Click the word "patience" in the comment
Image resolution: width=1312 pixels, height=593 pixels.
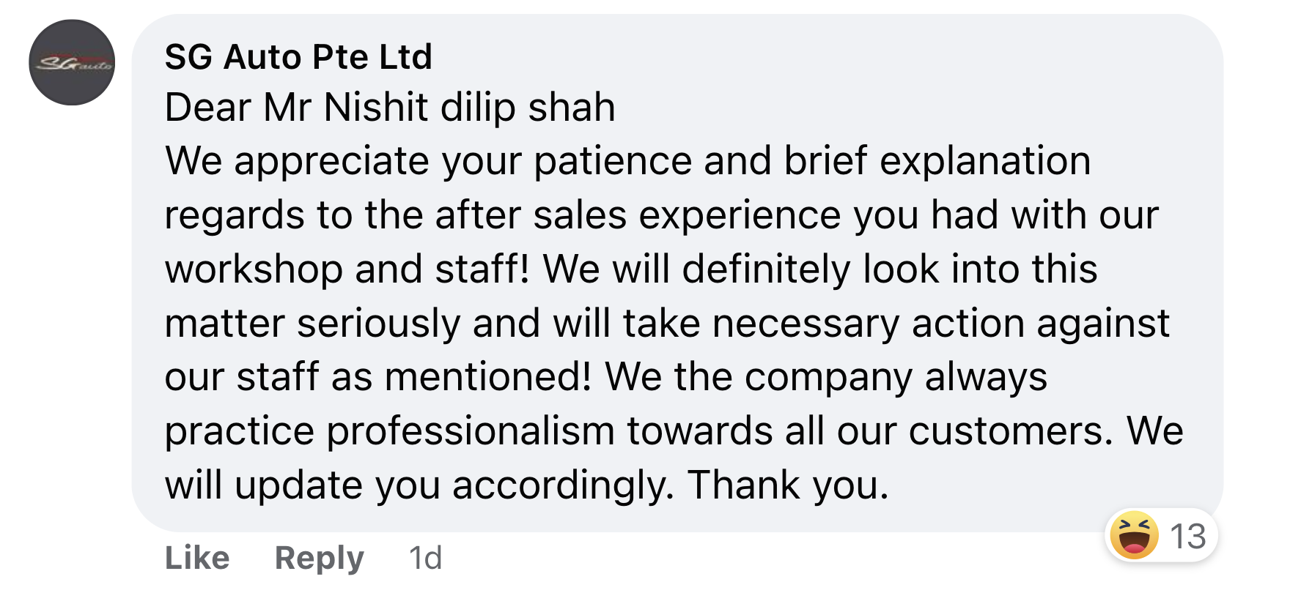pyautogui.click(x=613, y=161)
